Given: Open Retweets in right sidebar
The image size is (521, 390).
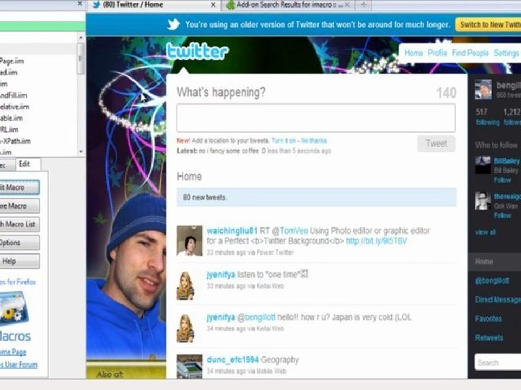Looking at the screenshot, I should tap(489, 337).
